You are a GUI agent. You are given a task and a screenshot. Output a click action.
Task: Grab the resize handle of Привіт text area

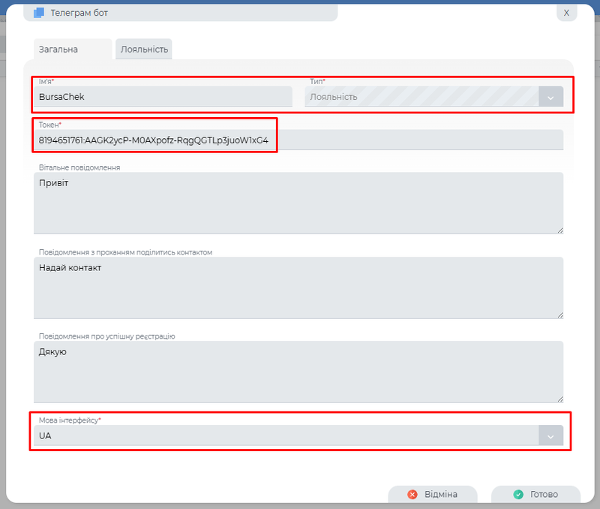[x=559, y=230]
